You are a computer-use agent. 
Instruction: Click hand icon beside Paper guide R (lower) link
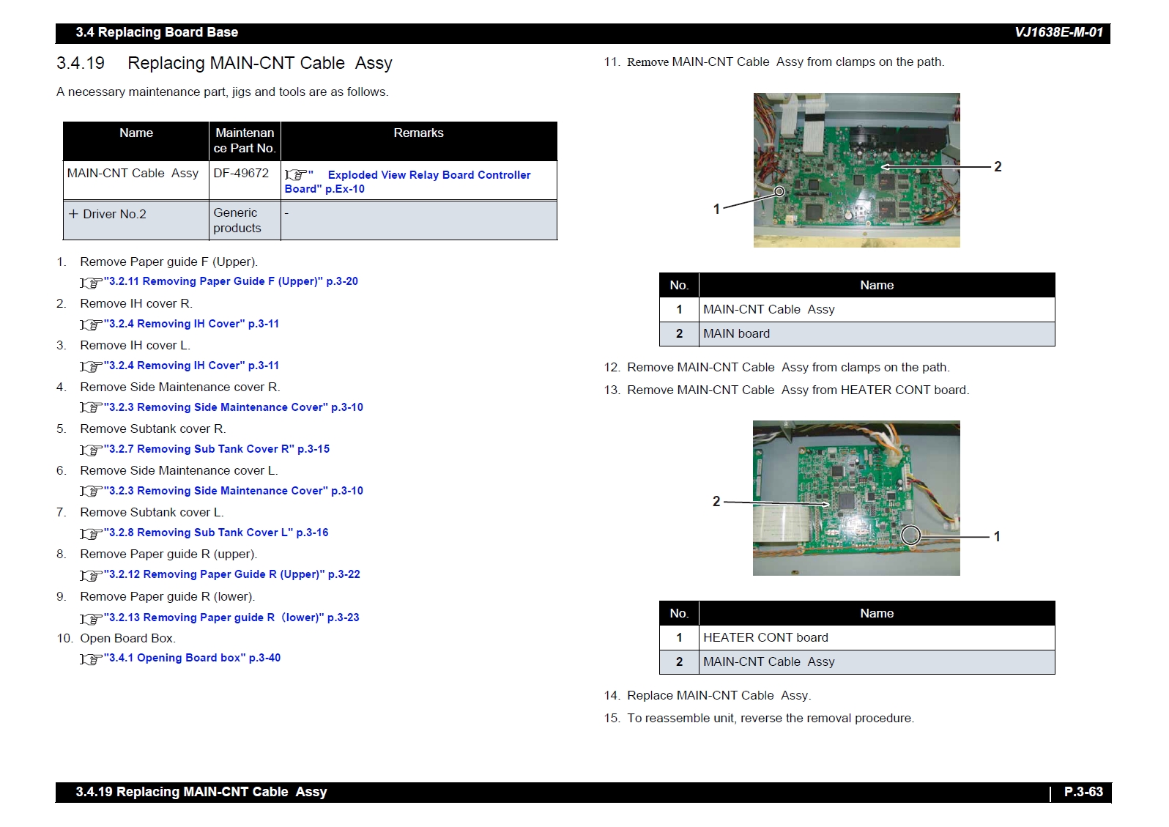91,619
